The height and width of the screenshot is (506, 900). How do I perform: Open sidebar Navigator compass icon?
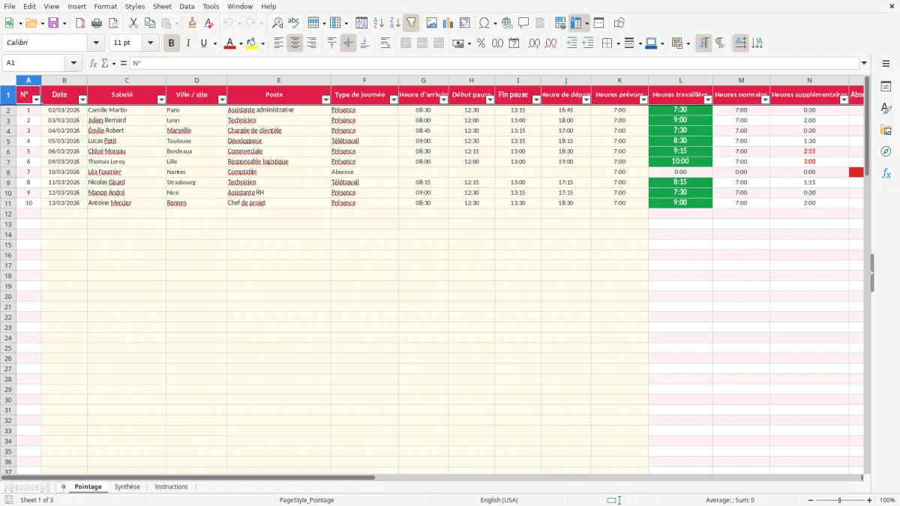point(886,151)
